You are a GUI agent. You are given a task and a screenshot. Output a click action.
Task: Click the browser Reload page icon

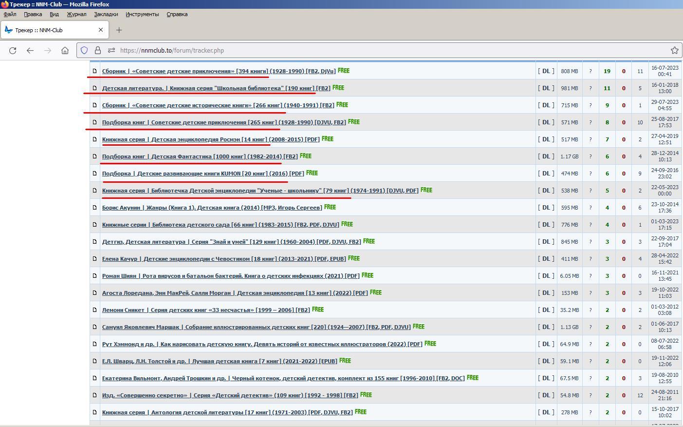pyautogui.click(x=13, y=50)
